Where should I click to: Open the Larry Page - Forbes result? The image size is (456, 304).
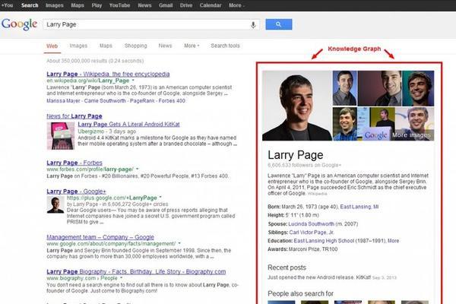point(74,163)
